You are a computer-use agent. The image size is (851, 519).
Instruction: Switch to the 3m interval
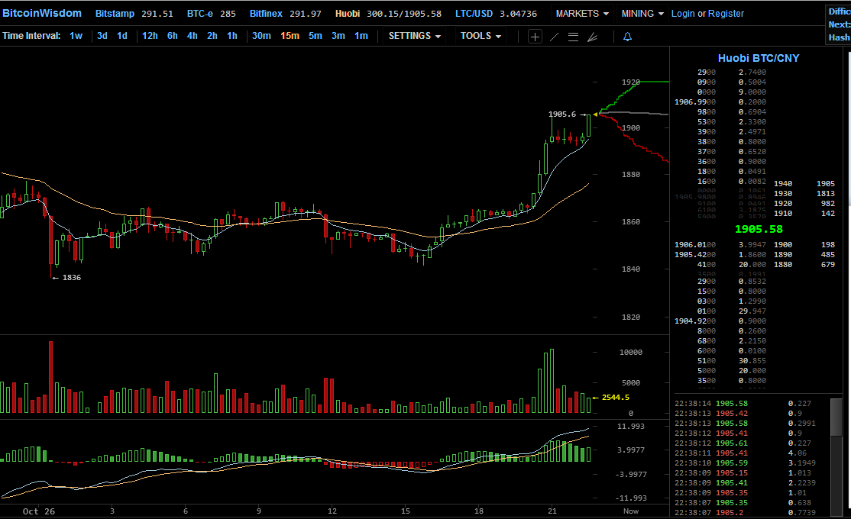[x=338, y=36]
